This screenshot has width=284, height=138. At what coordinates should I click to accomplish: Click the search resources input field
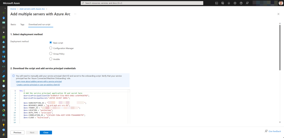(x=142, y=3)
